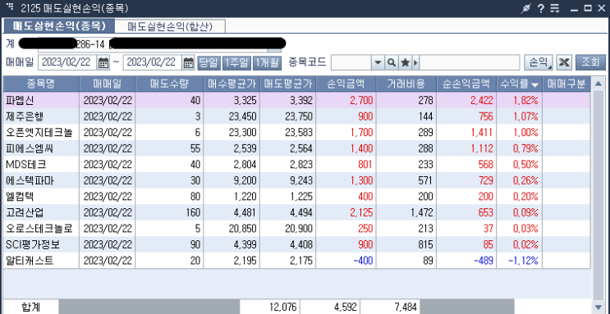Maximize the 2125 window

click(x=588, y=8)
